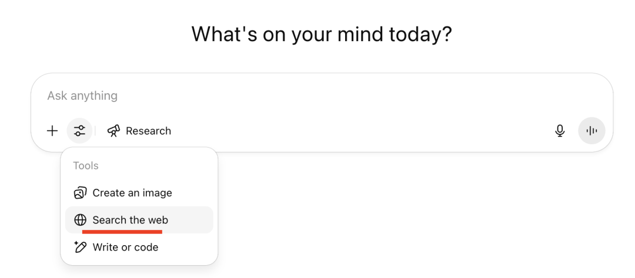Enable the Research label option

tap(148, 131)
